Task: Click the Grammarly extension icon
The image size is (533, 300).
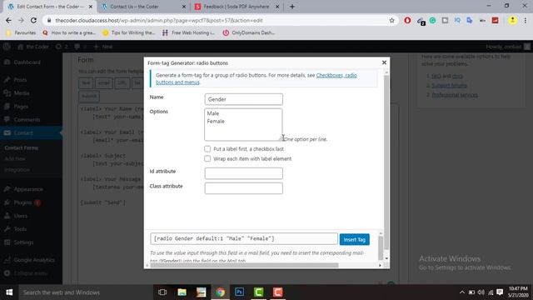Action: pyautogui.click(x=432, y=20)
